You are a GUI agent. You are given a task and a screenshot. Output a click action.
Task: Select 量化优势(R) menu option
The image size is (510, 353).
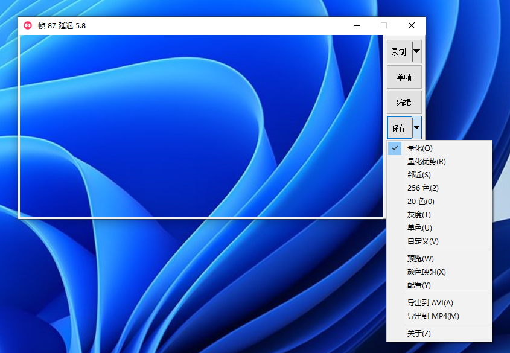point(426,162)
